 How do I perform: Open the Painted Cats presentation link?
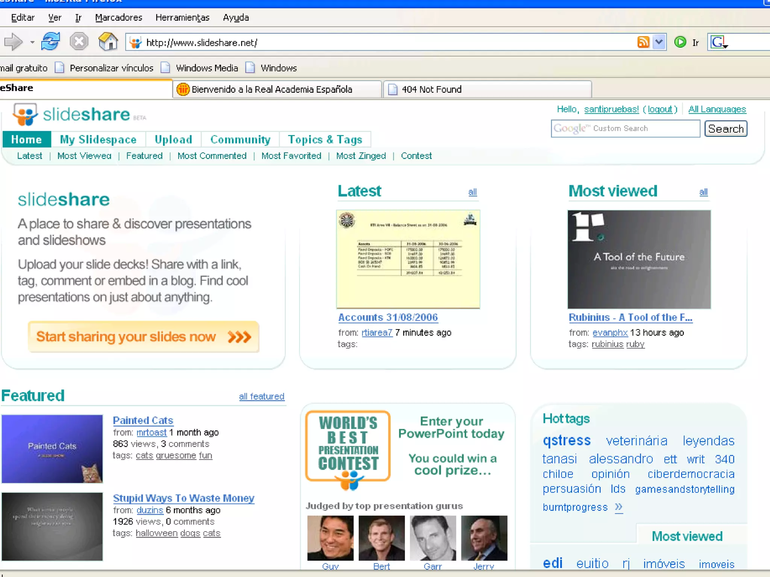[143, 420]
